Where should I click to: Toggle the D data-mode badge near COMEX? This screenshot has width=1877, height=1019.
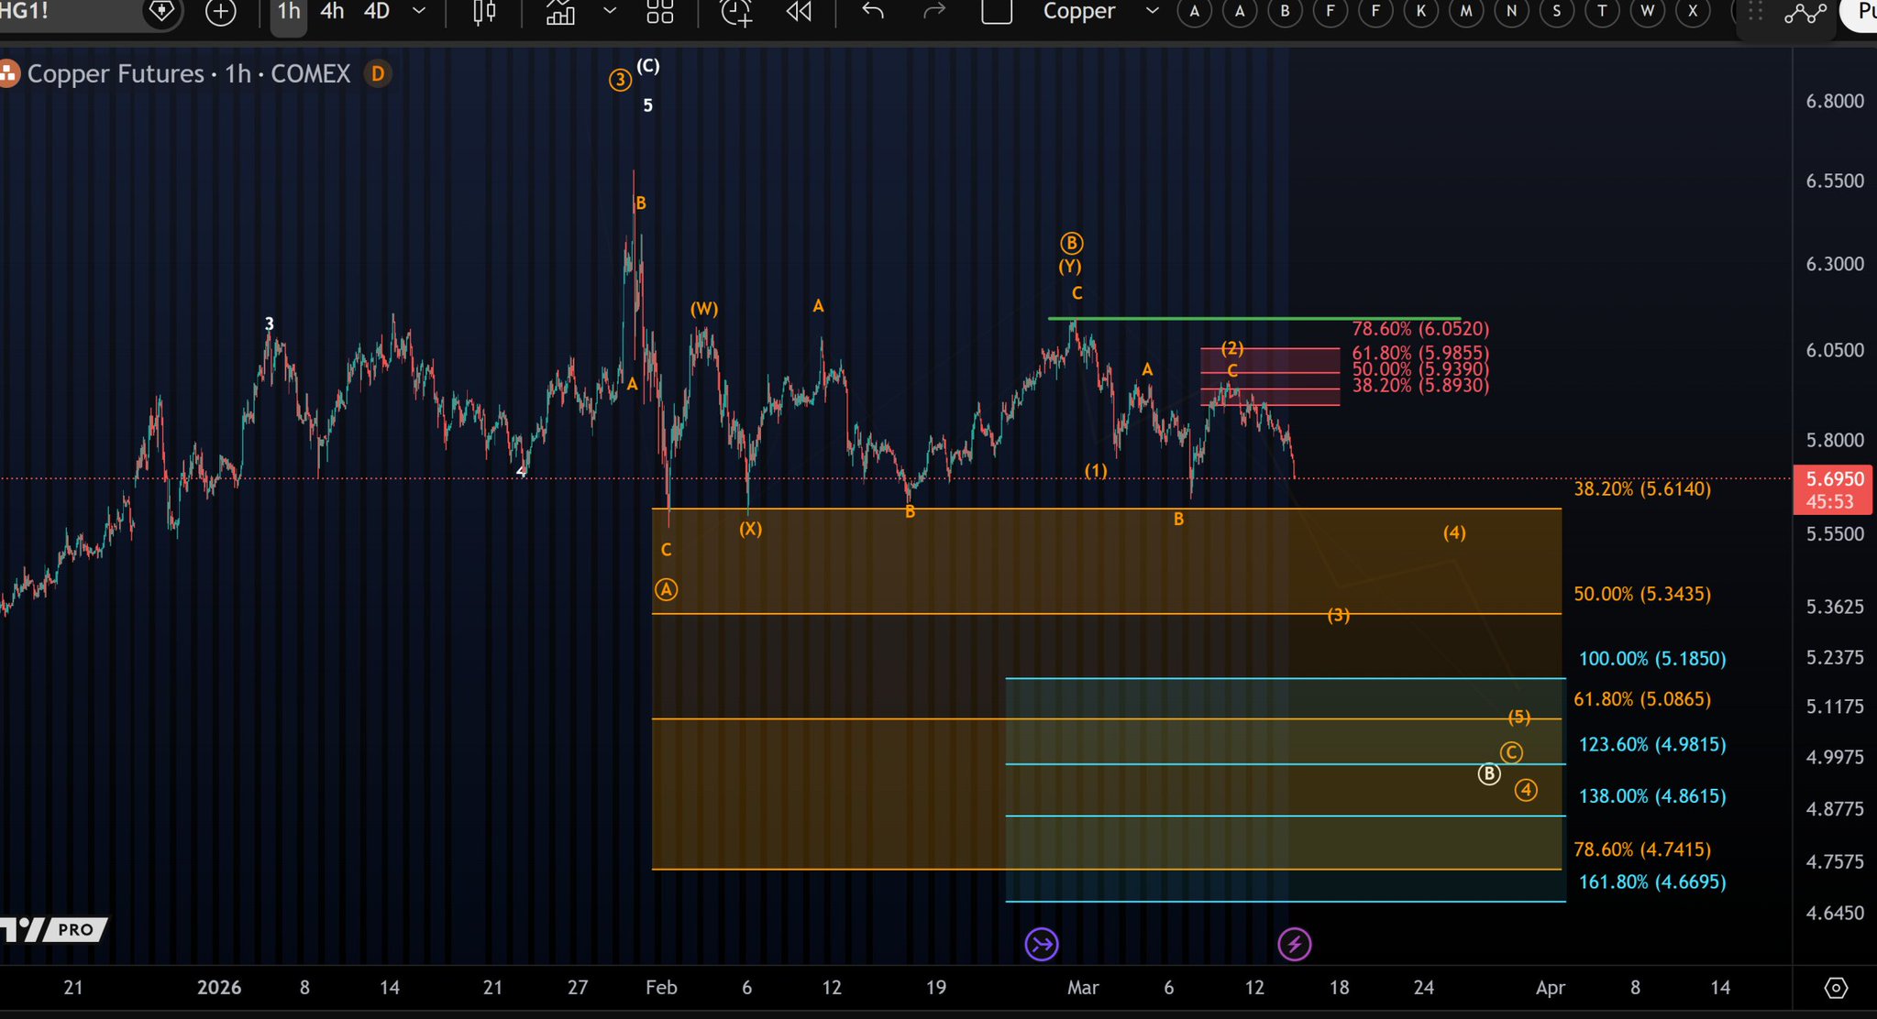click(x=378, y=73)
